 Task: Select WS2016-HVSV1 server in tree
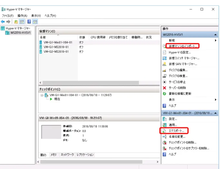(20, 33)
